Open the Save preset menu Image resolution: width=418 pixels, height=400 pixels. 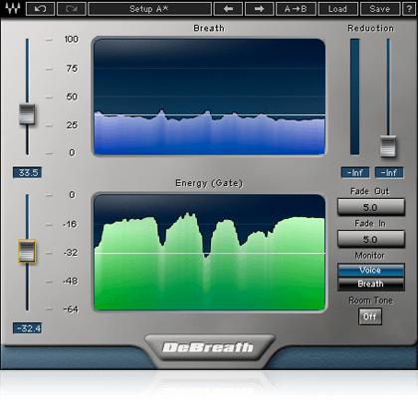pyautogui.click(x=380, y=9)
